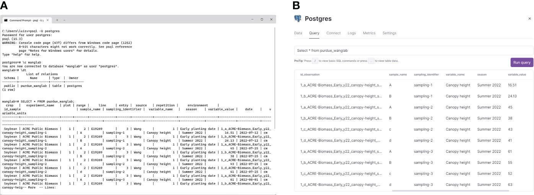The image size is (534, 195).
Task: Close the Command Prompt psql tab
Action: pyautogui.click(x=47, y=19)
